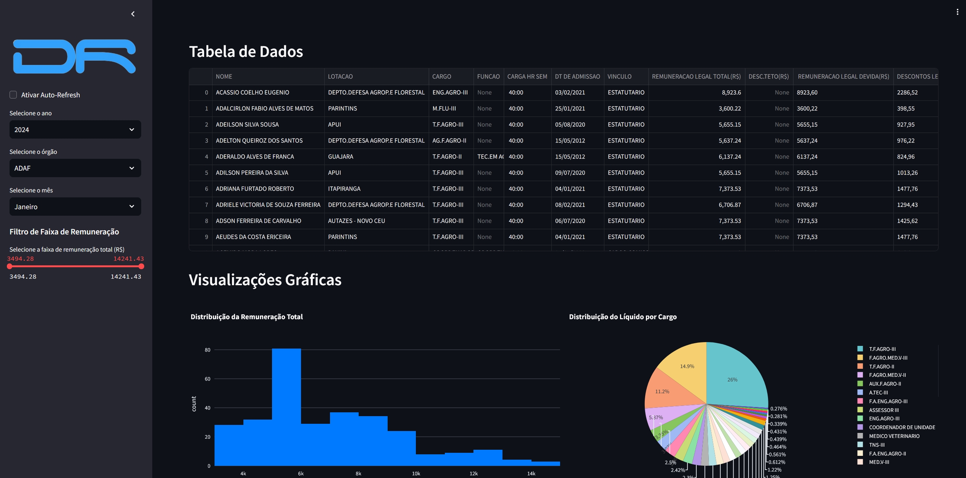The image size is (966, 478).
Task: Toggle F.A.ENG.AGRO-III legend entry
Action: [x=882, y=401]
